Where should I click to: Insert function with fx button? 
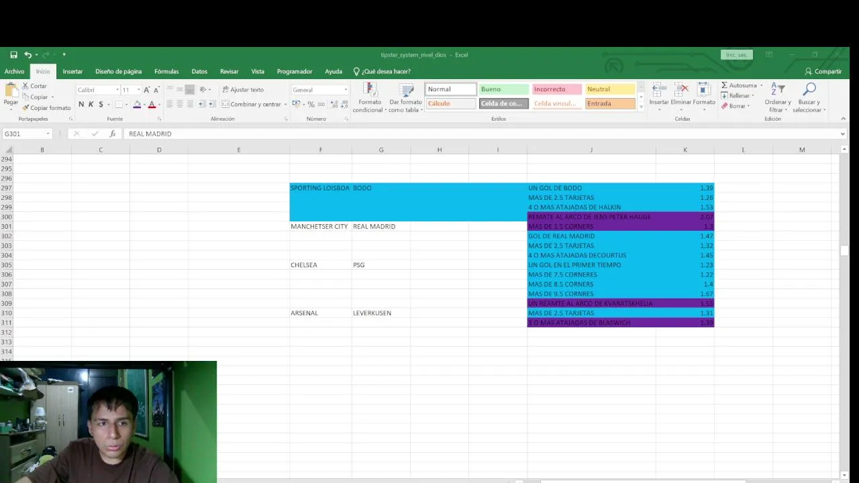113,134
